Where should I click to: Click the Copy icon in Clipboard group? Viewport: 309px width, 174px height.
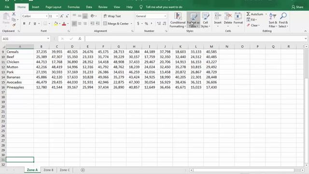pos(14,19)
